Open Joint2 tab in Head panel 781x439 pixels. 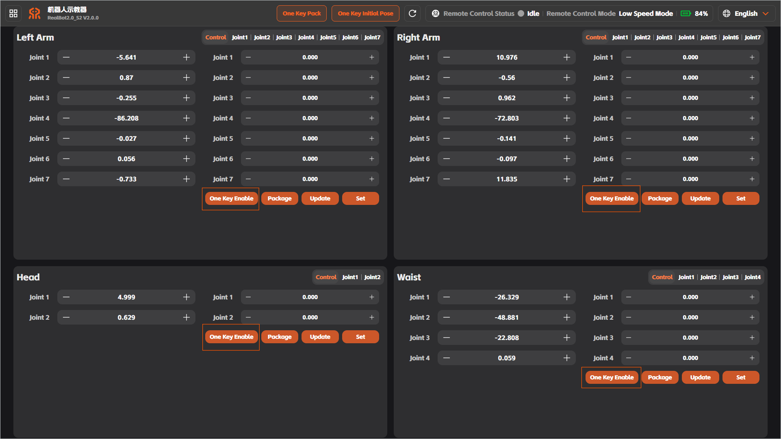372,277
